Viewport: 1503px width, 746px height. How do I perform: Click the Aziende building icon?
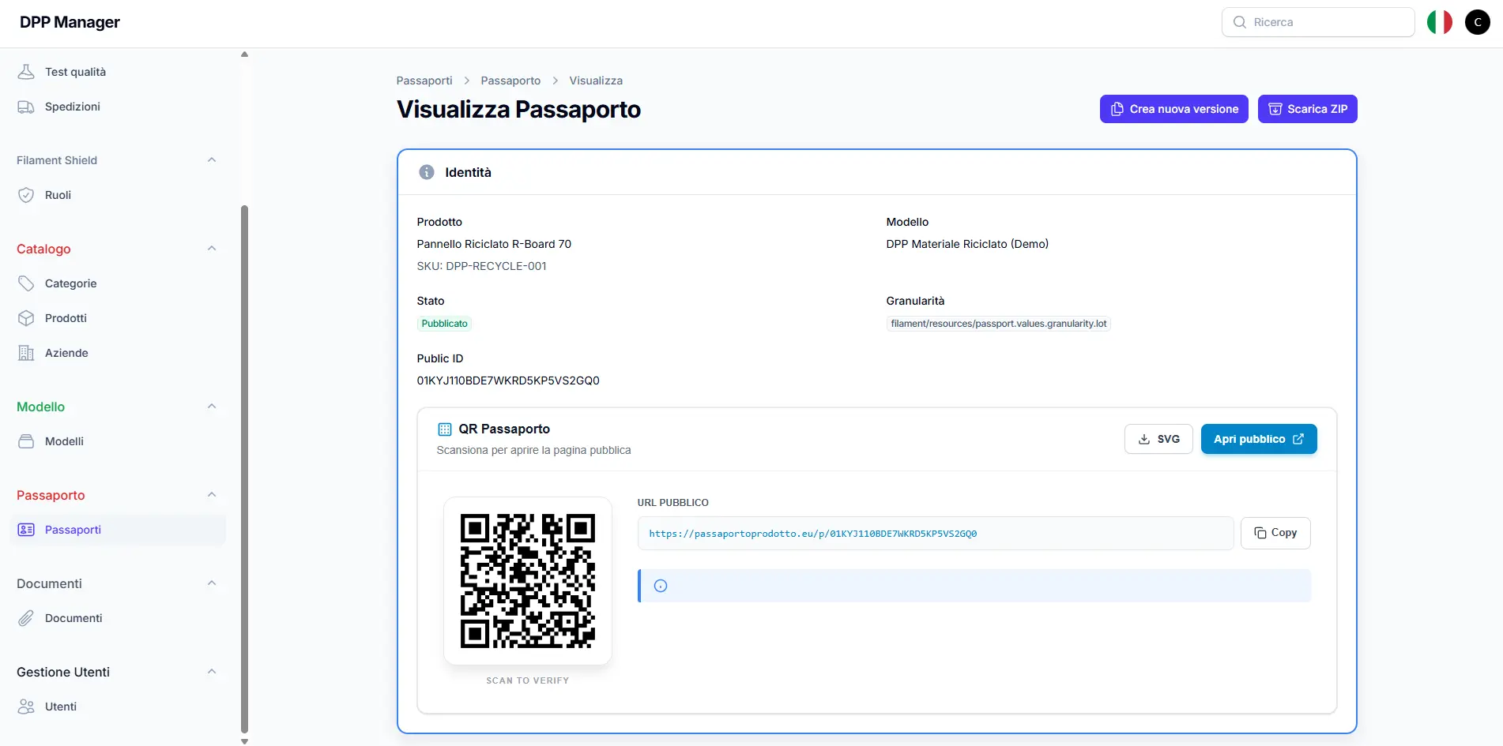click(26, 353)
